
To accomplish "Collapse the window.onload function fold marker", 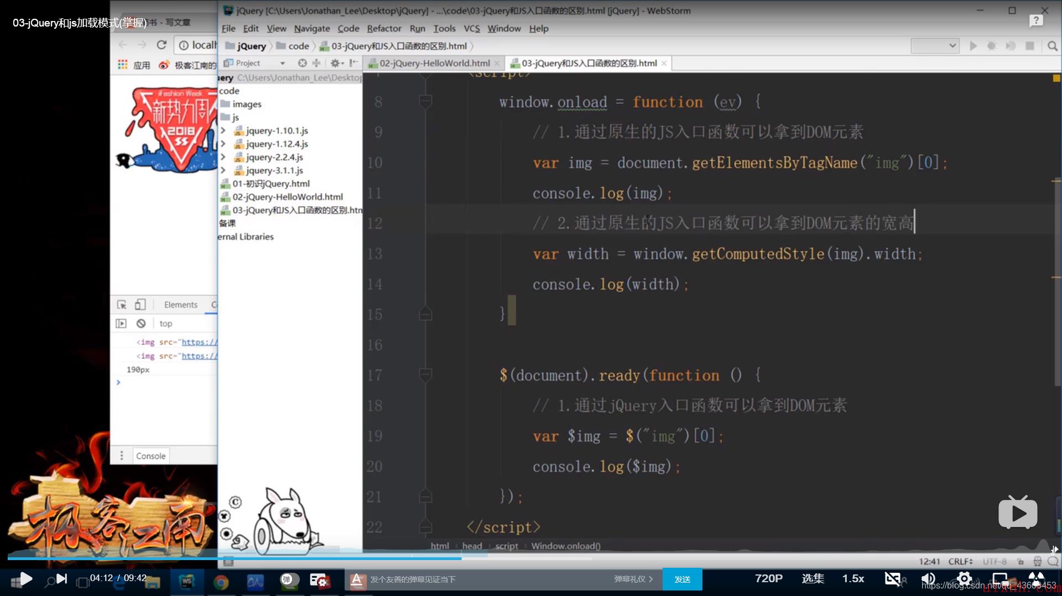I will pos(425,102).
